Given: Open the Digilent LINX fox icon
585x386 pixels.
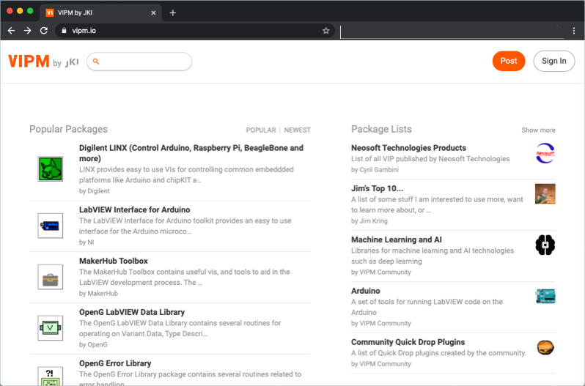Looking at the screenshot, I should 51,168.
